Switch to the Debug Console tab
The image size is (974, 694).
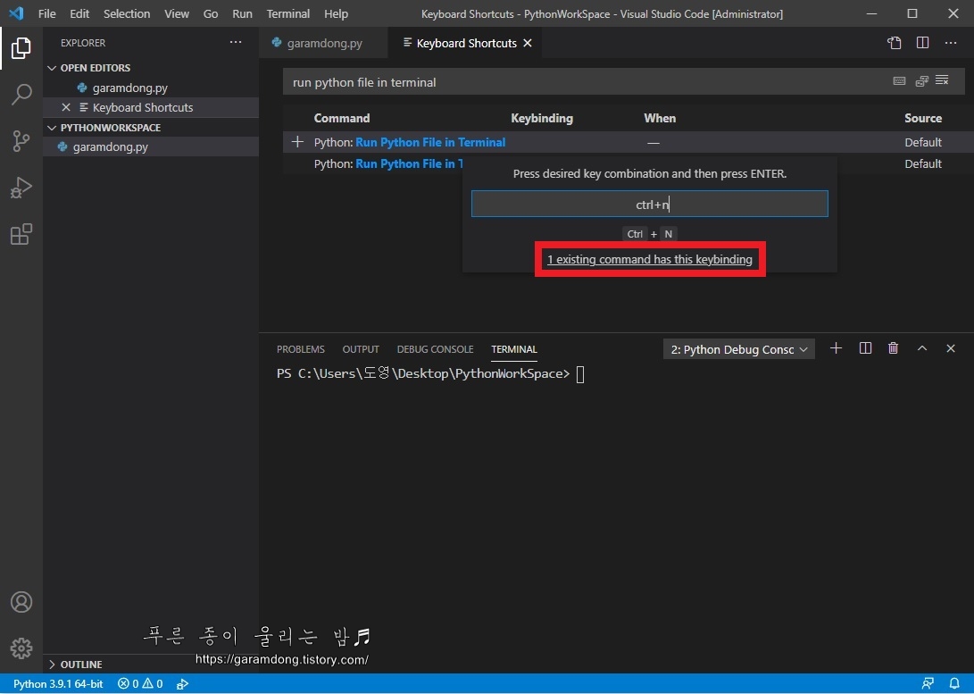(x=435, y=349)
